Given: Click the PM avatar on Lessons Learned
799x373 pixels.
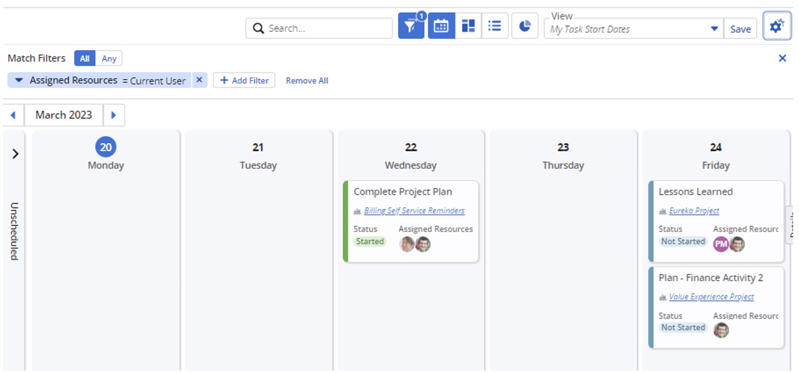Looking at the screenshot, I should point(721,244).
